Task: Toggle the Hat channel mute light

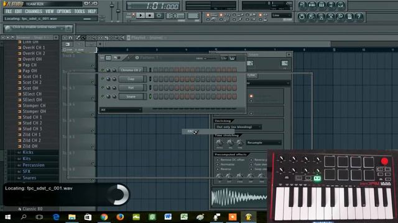Action: pyautogui.click(x=103, y=87)
